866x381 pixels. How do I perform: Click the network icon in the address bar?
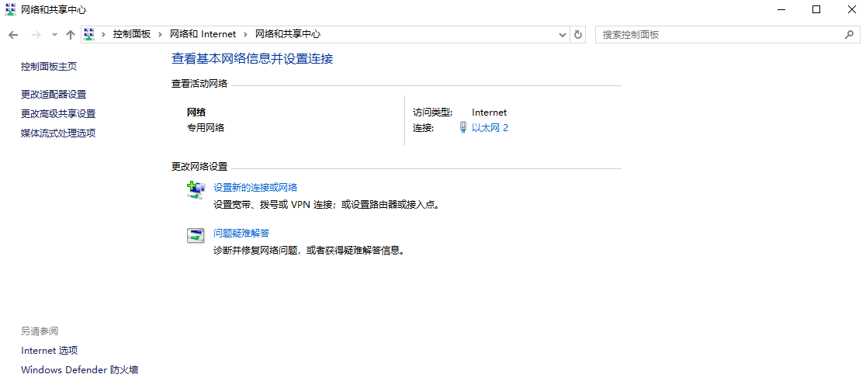click(90, 35)
